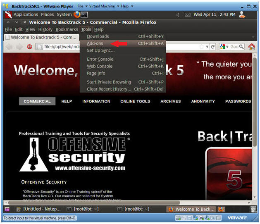Image resolution: width=260 pixels, height=224 pixels.
Task: Open the trash icon in bottom panel
Action: click(x=253, y=209)
